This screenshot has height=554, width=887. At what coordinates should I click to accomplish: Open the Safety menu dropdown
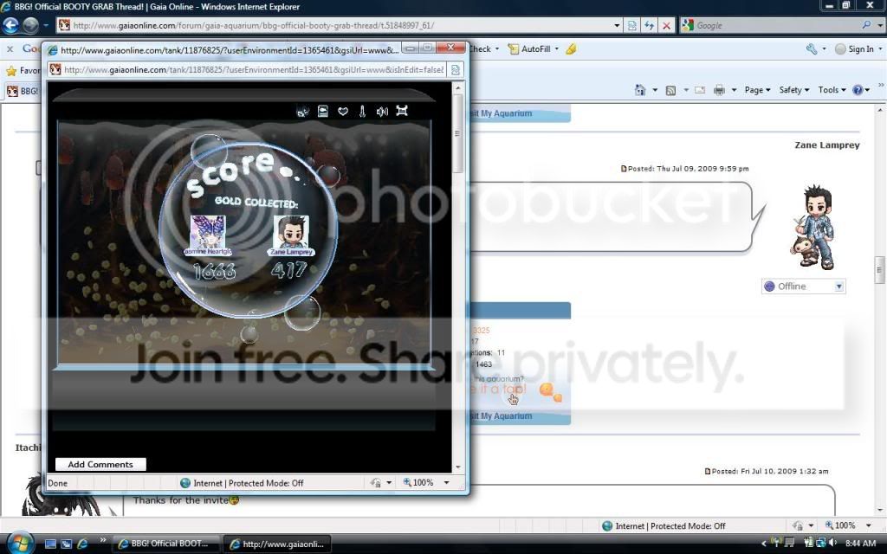(x=793, y=90)
